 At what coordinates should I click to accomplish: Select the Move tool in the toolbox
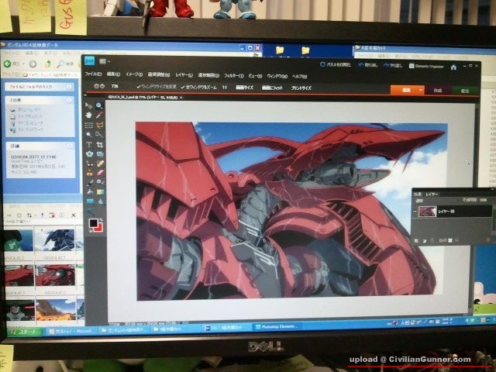click(89, 105)
